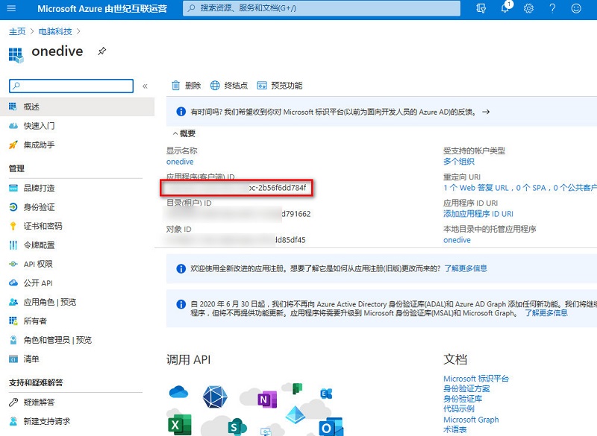Viewport: 597px width, 436px height.
Task: Click the OneDrive cloud icon
Action: (x=178, y=392)
